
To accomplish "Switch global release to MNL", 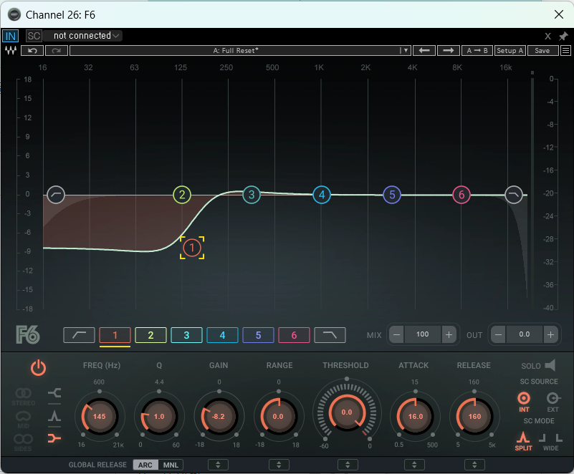I will (x=171, y=465).
